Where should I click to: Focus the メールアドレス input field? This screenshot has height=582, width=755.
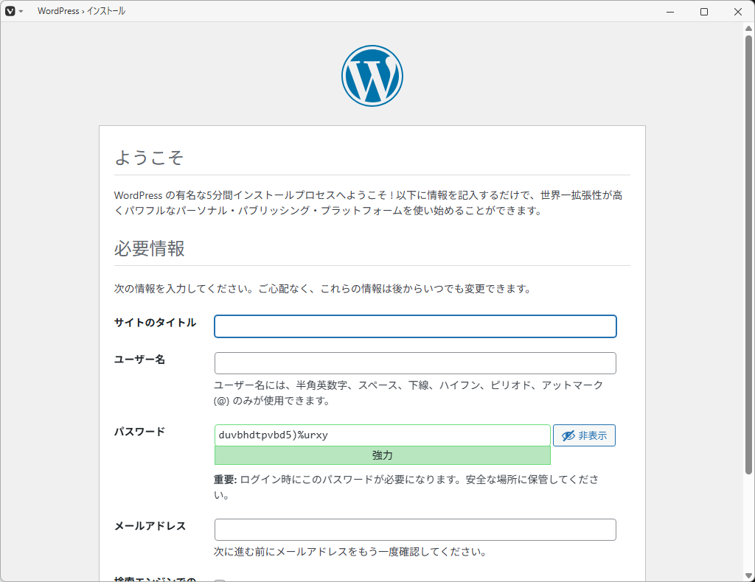415,530
